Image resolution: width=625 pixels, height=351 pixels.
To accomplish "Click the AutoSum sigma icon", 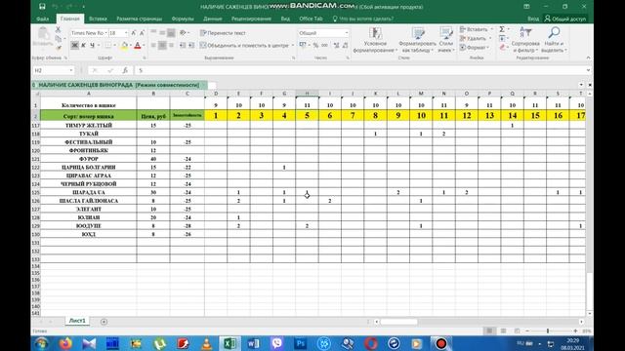I will [x=502, y=29].
